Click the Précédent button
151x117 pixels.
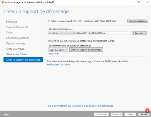(x=101, y=114)
